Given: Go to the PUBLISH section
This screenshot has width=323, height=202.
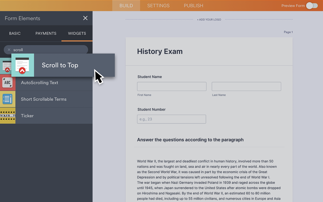Looking at the screenshot, I should (194, 6).
